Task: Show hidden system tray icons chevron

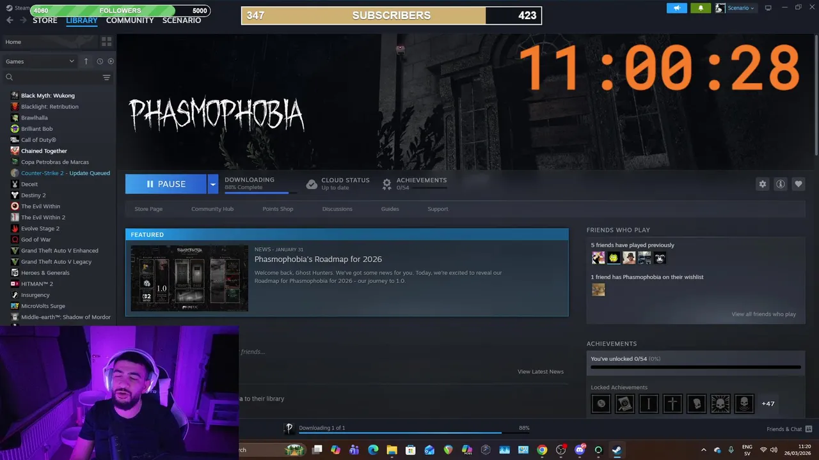Action: click(703, 450)
